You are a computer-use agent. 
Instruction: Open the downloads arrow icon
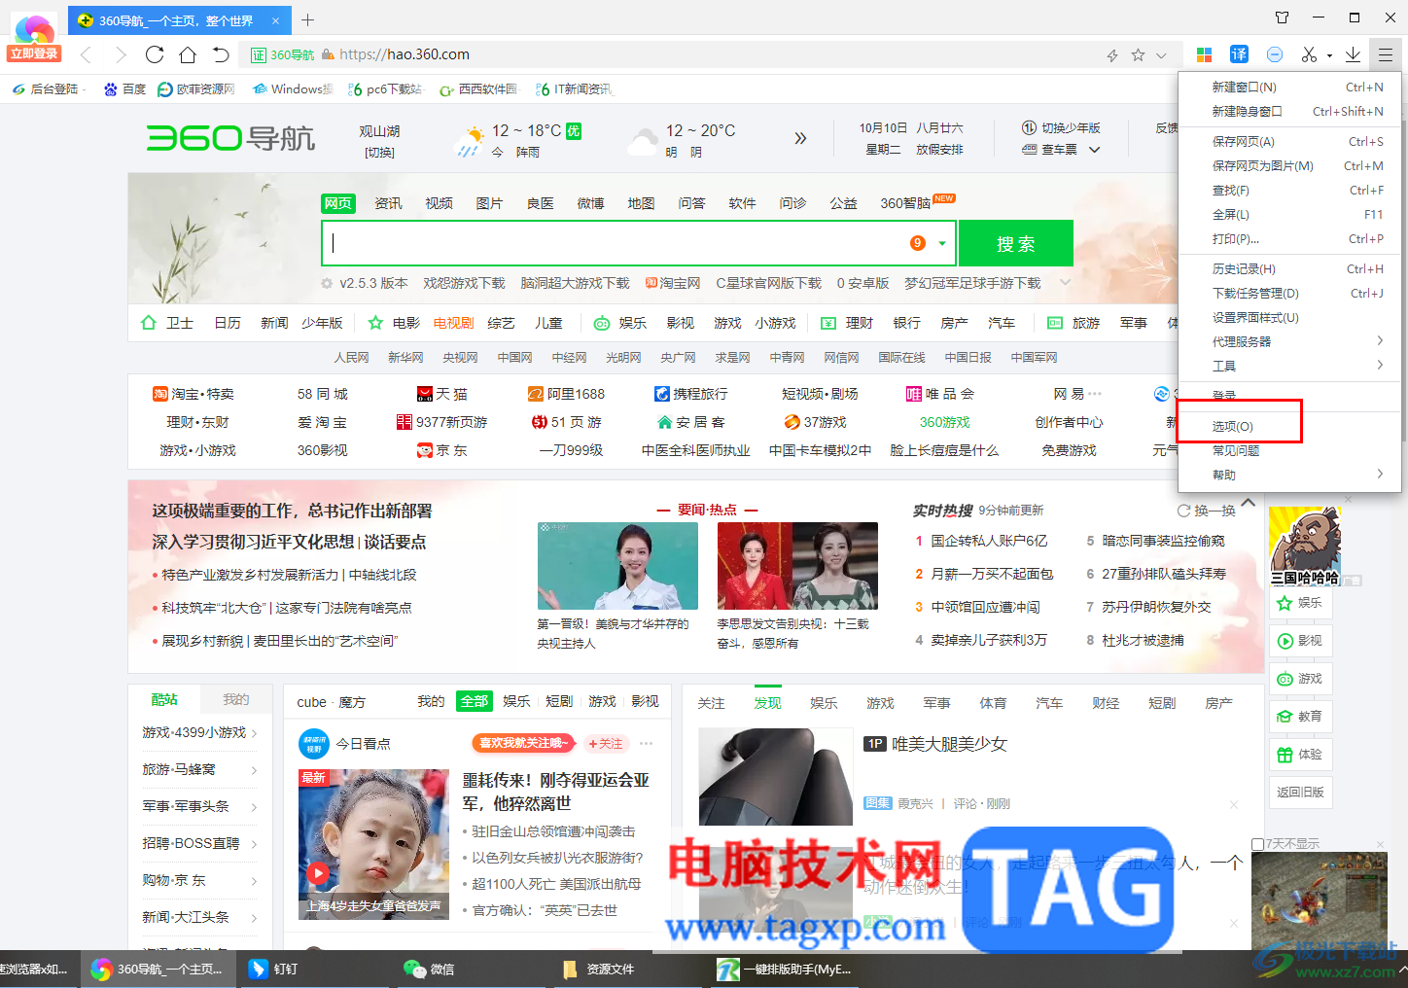point(1353,54)
